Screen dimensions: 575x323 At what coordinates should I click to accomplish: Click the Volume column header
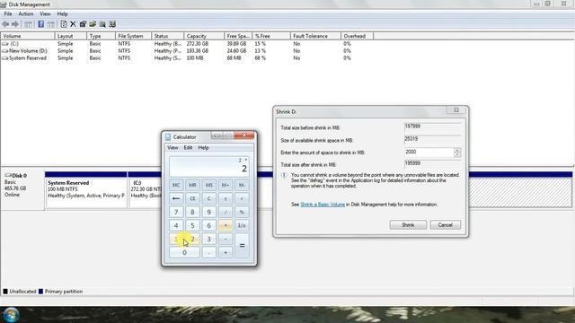point(28,36)
